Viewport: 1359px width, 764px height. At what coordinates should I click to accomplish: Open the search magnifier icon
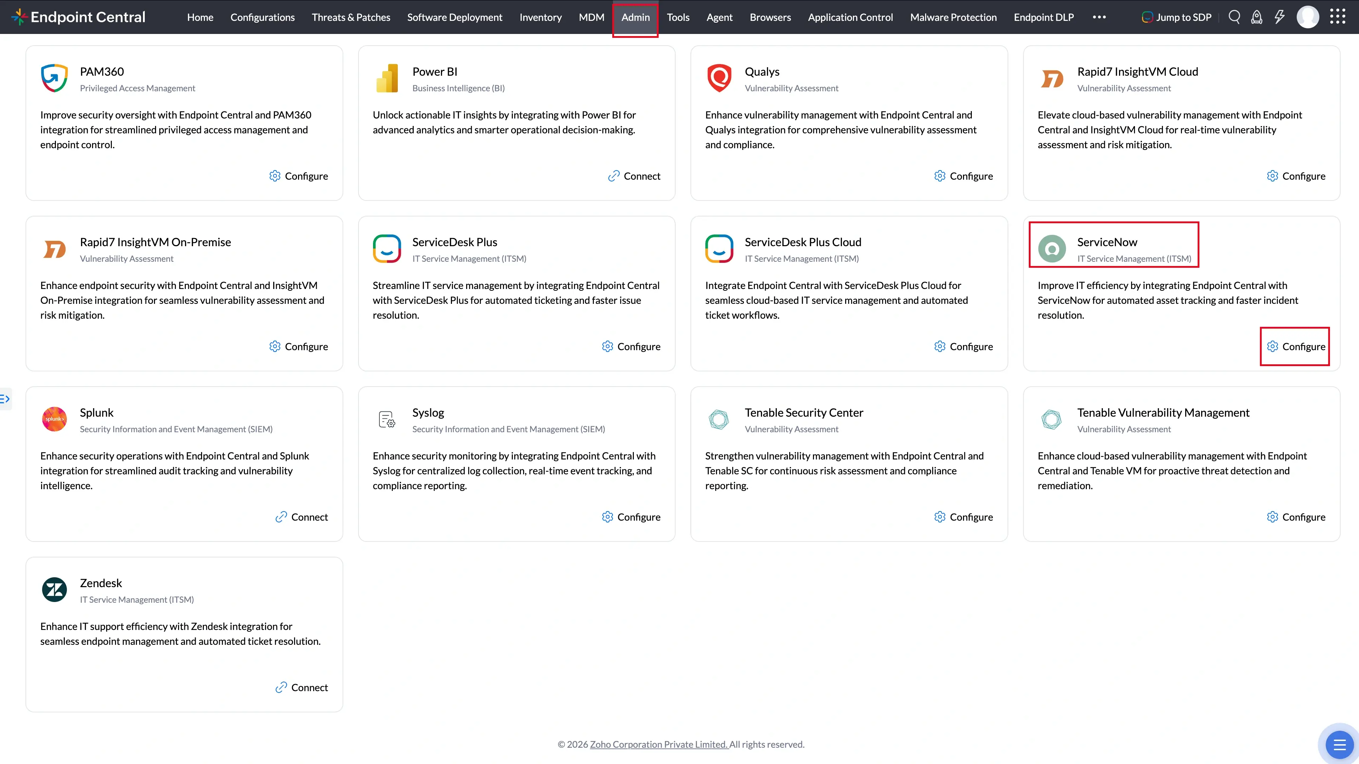(1234, 17)
